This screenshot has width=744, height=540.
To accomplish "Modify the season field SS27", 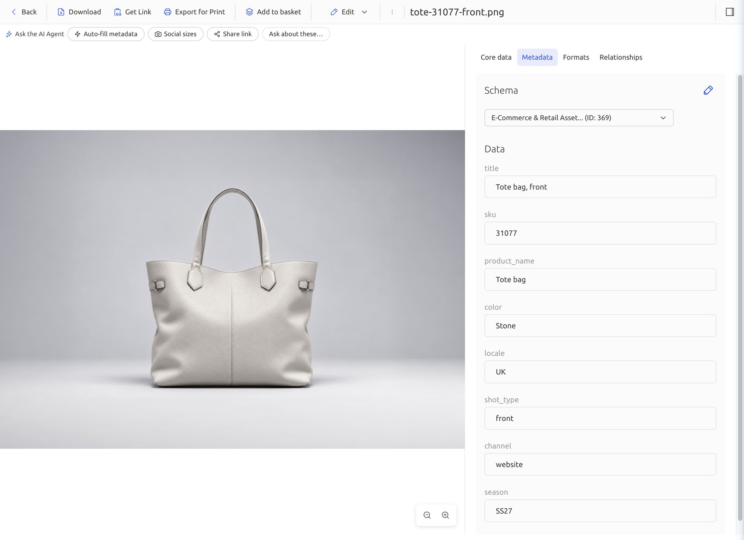I will 600,511.
